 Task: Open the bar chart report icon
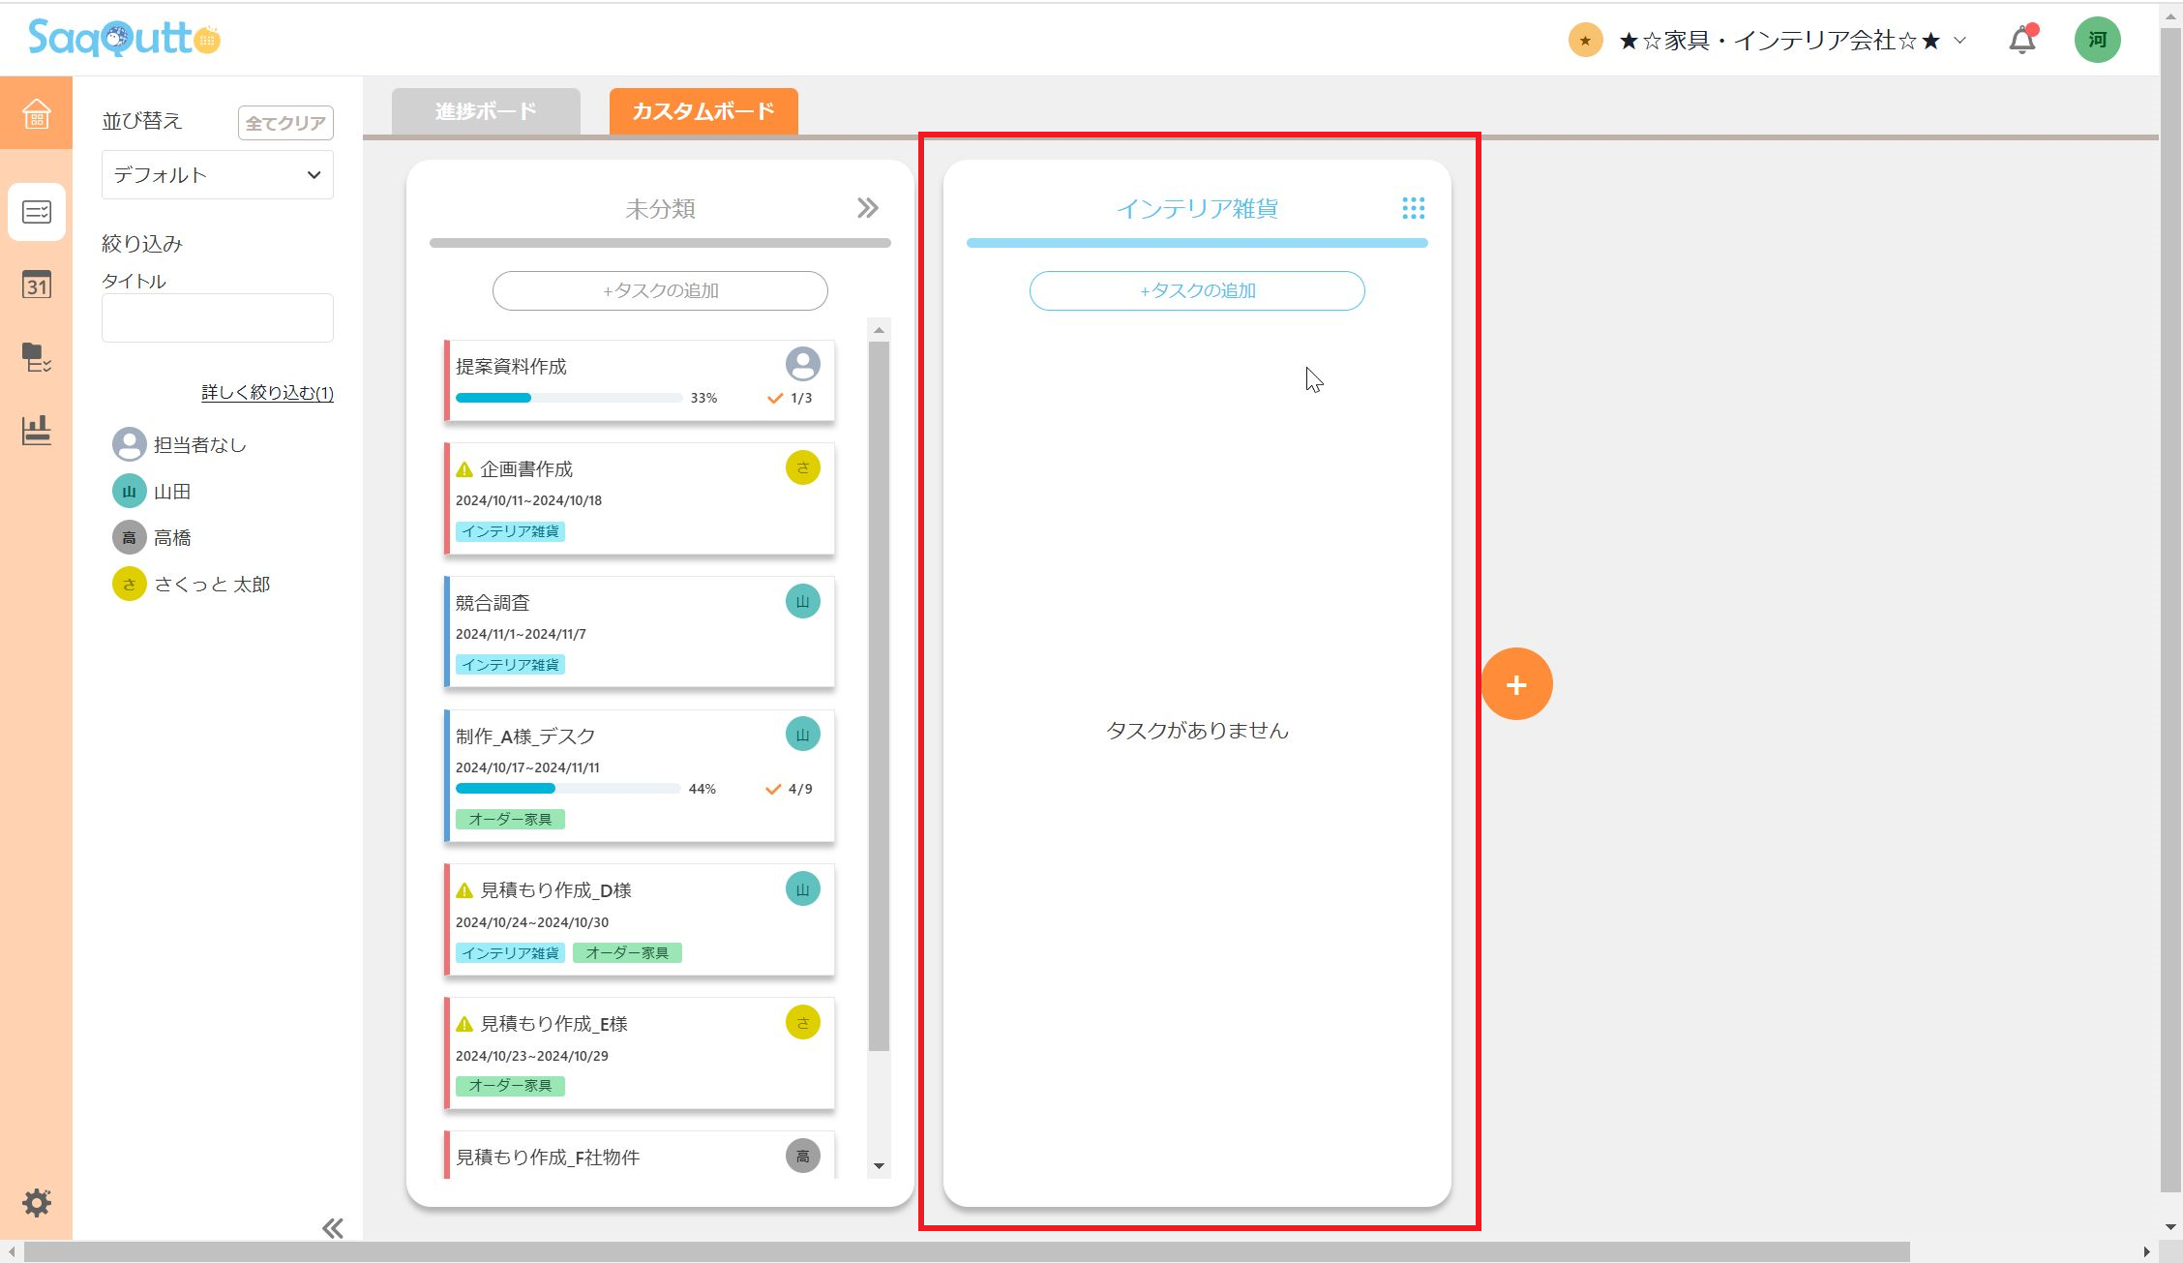(36, 431)
